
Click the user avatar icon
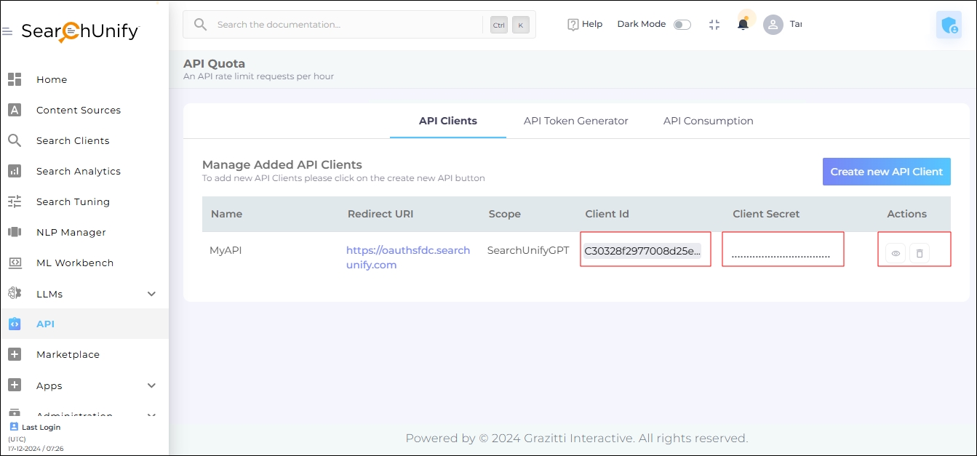tap(773, 25)
